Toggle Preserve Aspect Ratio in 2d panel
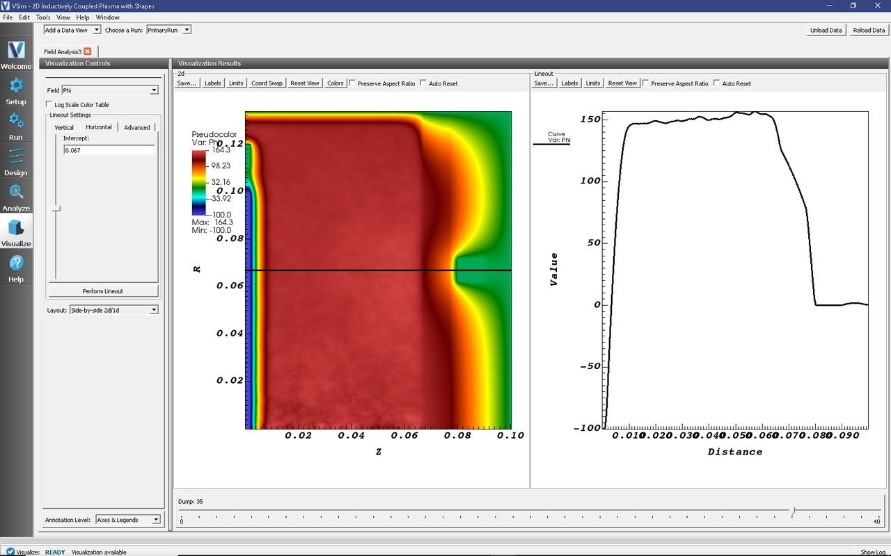The image size is (891, 556). click(x=352, y=83)
